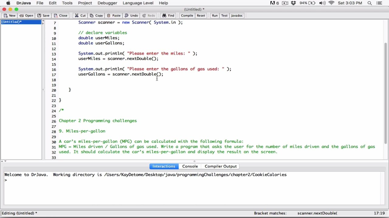The width and height of the screenshot is (389, 218).
Task: Open Spotlight search icon
Action: (370, 3)
